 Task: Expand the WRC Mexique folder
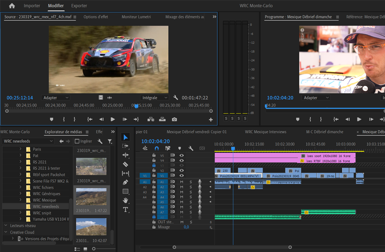20,200
